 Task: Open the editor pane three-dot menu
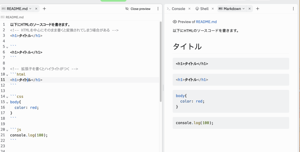(158, 9)
